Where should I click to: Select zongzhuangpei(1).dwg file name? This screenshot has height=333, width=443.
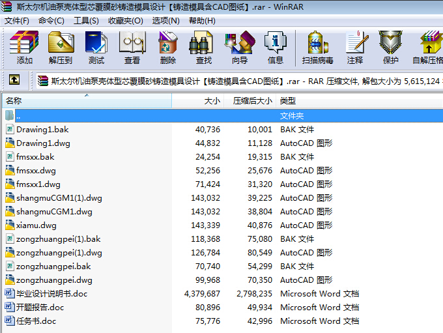[59, 253]
